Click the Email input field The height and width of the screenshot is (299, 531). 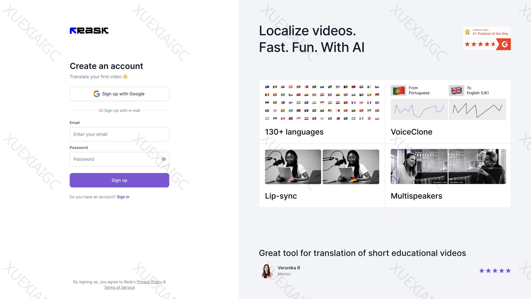119,134
